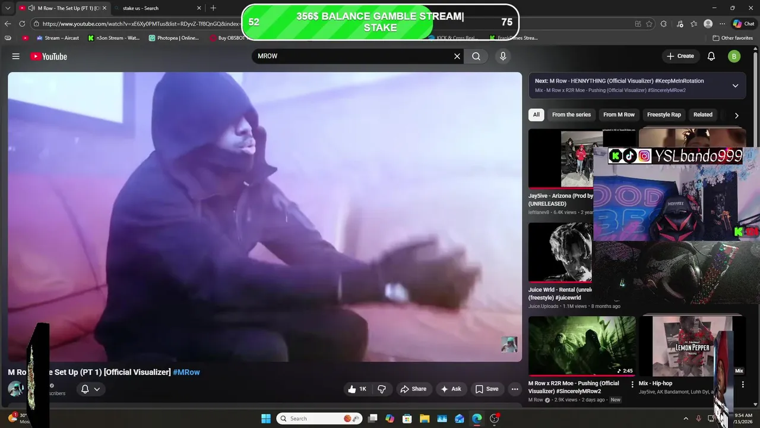This screenshot has height=428, width=760.
Task: Share the M Row video
Action: [x=413, y=389]
